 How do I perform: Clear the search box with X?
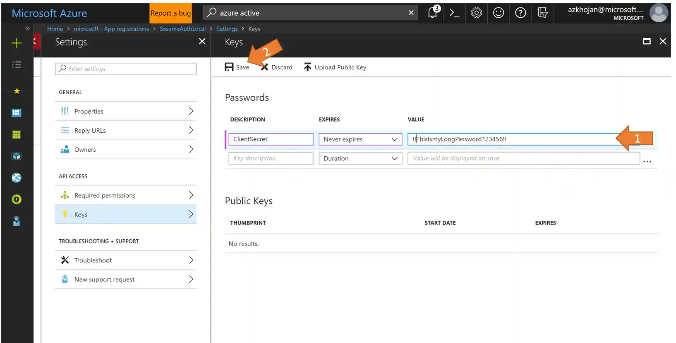click(x=411, y=13)
